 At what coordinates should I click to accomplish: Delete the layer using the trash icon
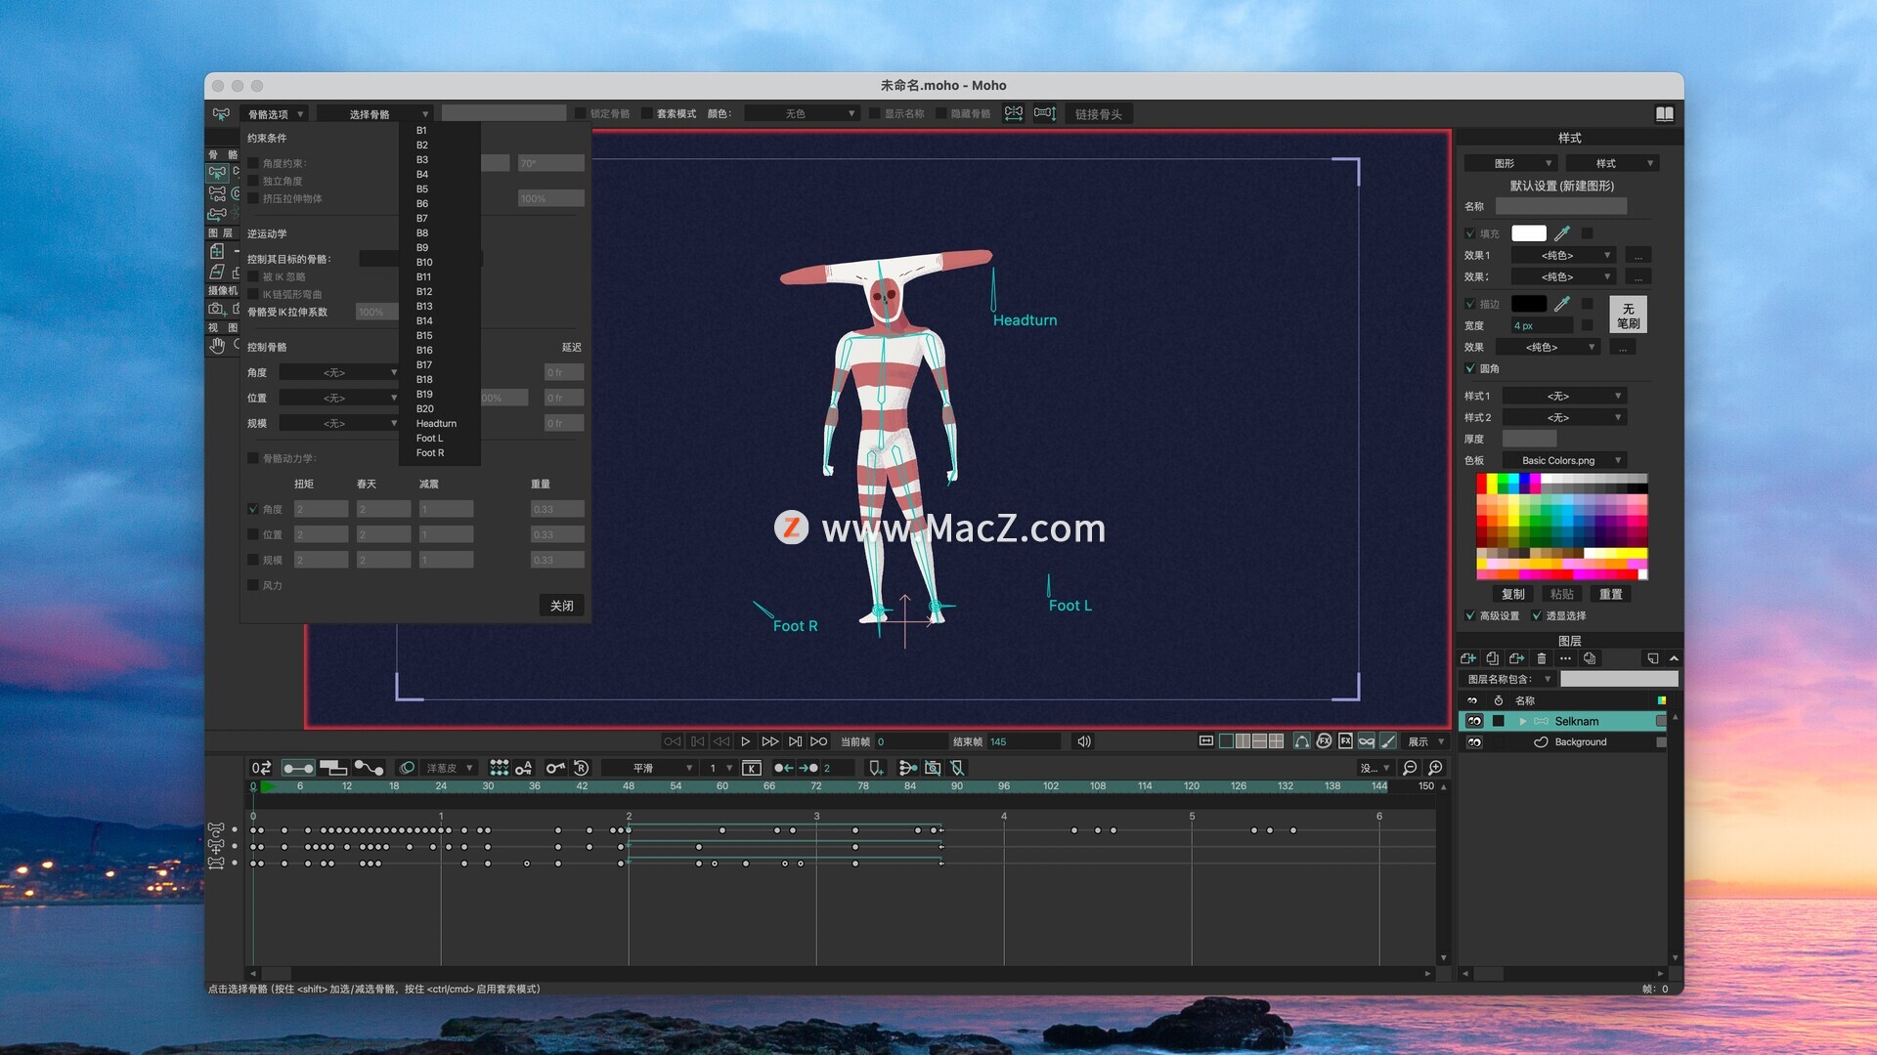(1542, 658)
